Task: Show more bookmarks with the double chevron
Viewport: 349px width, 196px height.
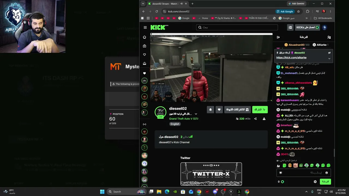Action: coord(306,18)
